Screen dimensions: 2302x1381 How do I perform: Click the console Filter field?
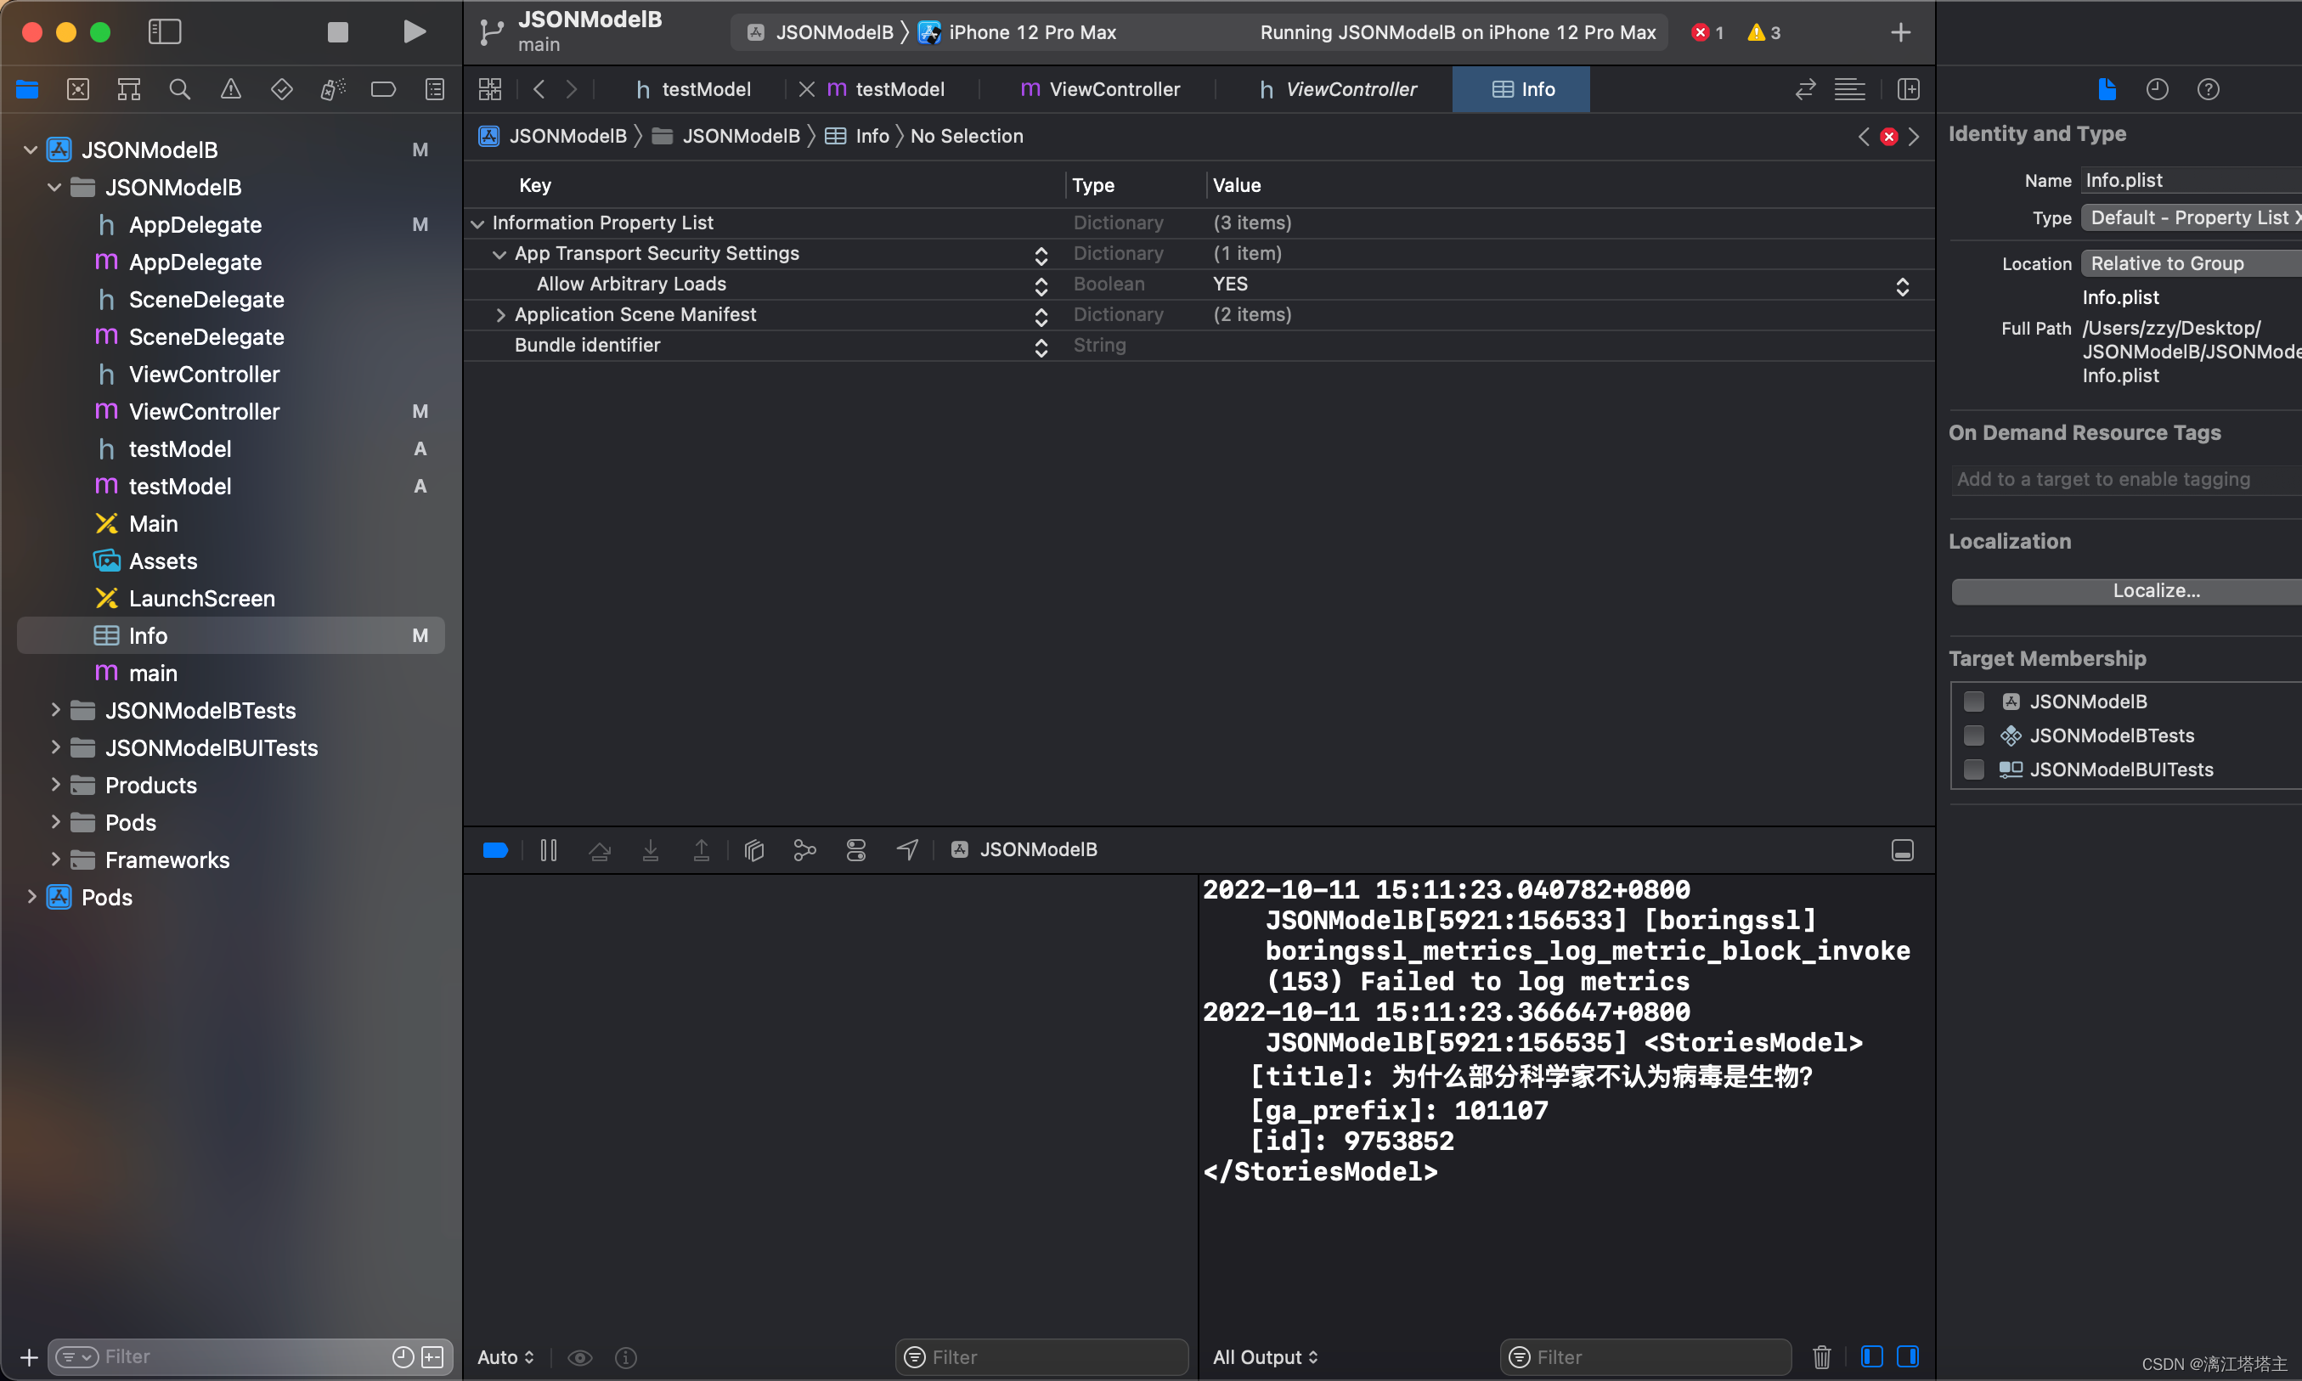coord(1645,1357)
